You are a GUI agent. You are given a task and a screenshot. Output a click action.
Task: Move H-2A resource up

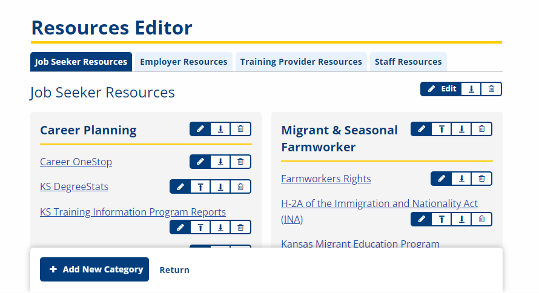pyautogui.click(x=441, y=219)
